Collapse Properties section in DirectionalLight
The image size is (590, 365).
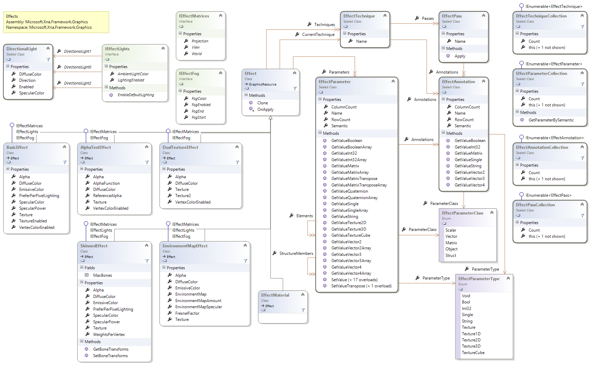point(8,66)
